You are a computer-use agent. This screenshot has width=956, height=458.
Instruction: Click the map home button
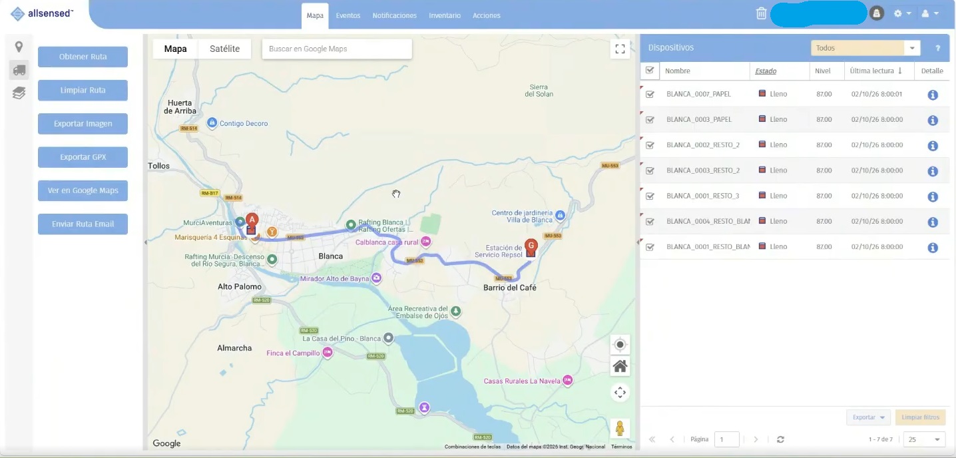coord(620,366)
